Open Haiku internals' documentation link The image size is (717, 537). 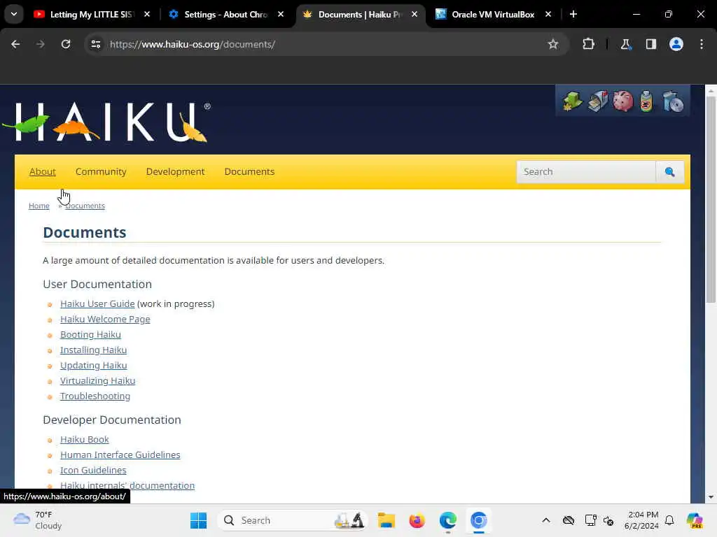click(x=127, y=486)
